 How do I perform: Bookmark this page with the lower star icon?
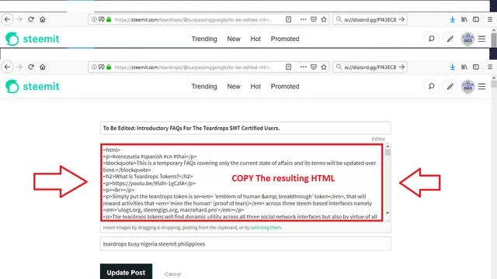click(x=324, y=67)
